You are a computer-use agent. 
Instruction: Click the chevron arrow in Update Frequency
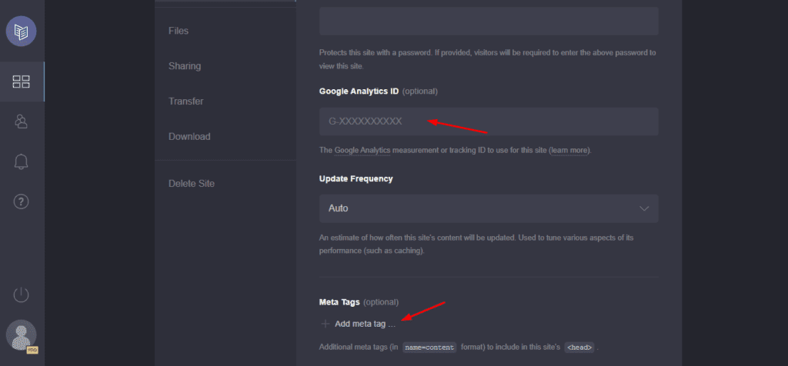644,208
